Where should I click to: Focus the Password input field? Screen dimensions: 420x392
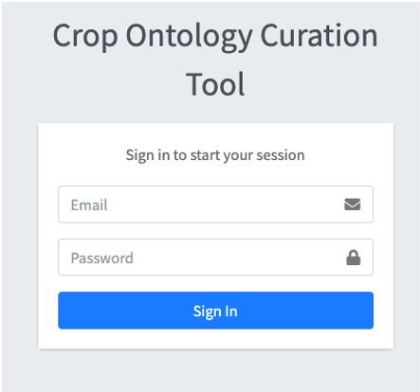click(x=215, y=258)
